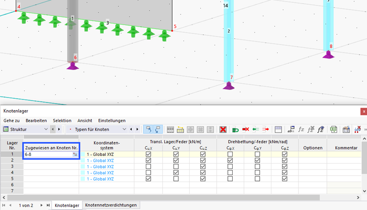Click the red delete-row icon
The width and height of the screenshot is (367, 210).
245,129
